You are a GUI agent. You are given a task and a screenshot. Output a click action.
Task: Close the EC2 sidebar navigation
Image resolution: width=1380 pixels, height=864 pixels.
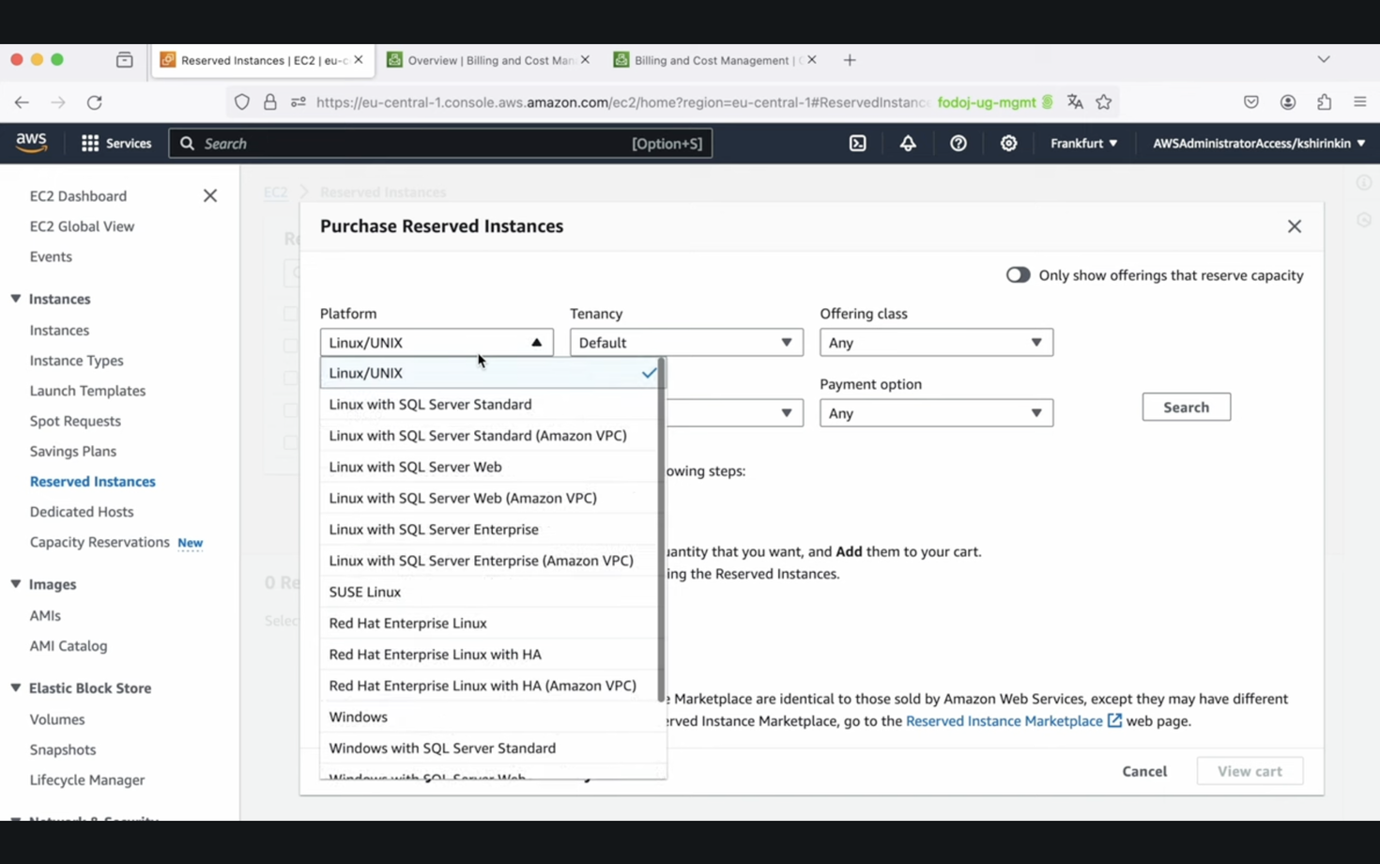(210, 195)
